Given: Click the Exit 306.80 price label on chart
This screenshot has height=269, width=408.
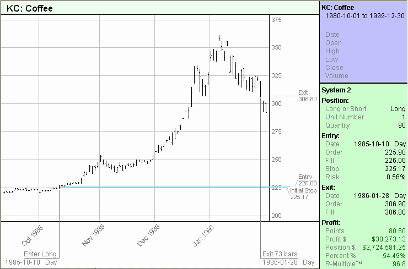Looking at the screenshot, I should click(x=307, y=96).
